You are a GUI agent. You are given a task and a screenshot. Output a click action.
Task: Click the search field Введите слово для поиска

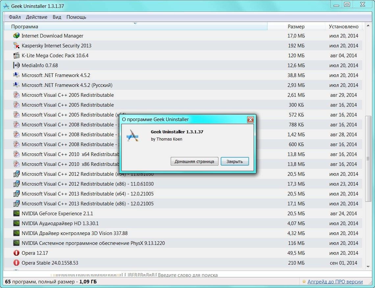coord(188,275)
